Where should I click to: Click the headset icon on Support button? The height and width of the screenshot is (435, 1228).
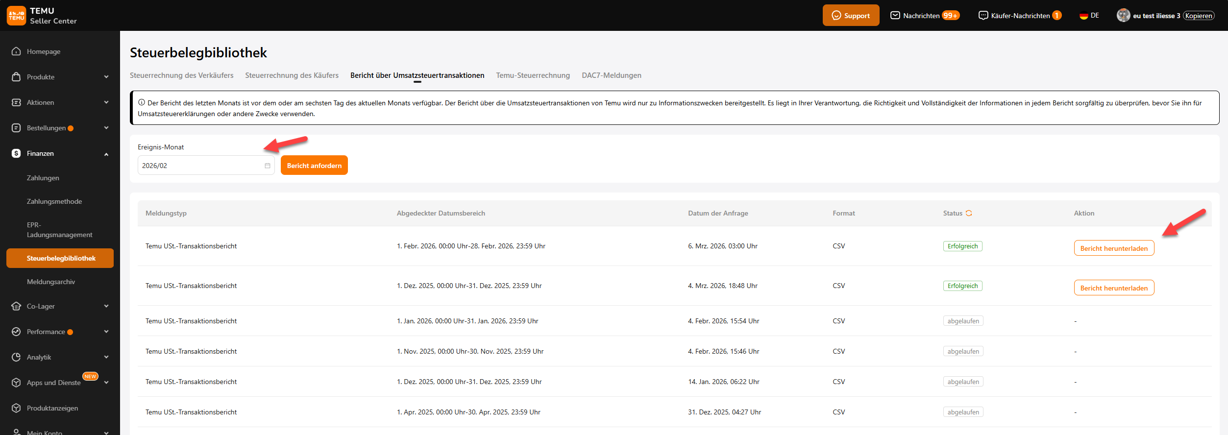(x=836, y=16)
